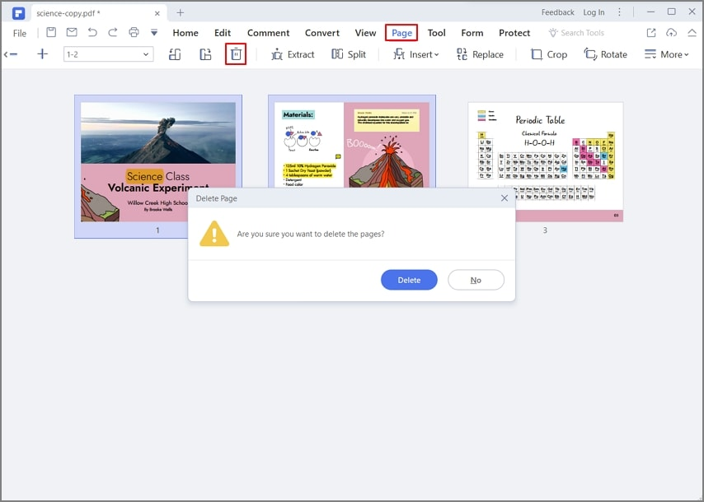Open the Protect menu
Screen dimensions: 704x502
tap(514, 33)
